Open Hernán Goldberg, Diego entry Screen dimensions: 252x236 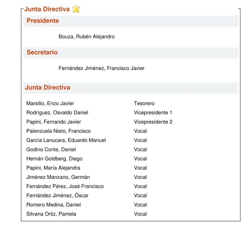click(x=54, y=159)
